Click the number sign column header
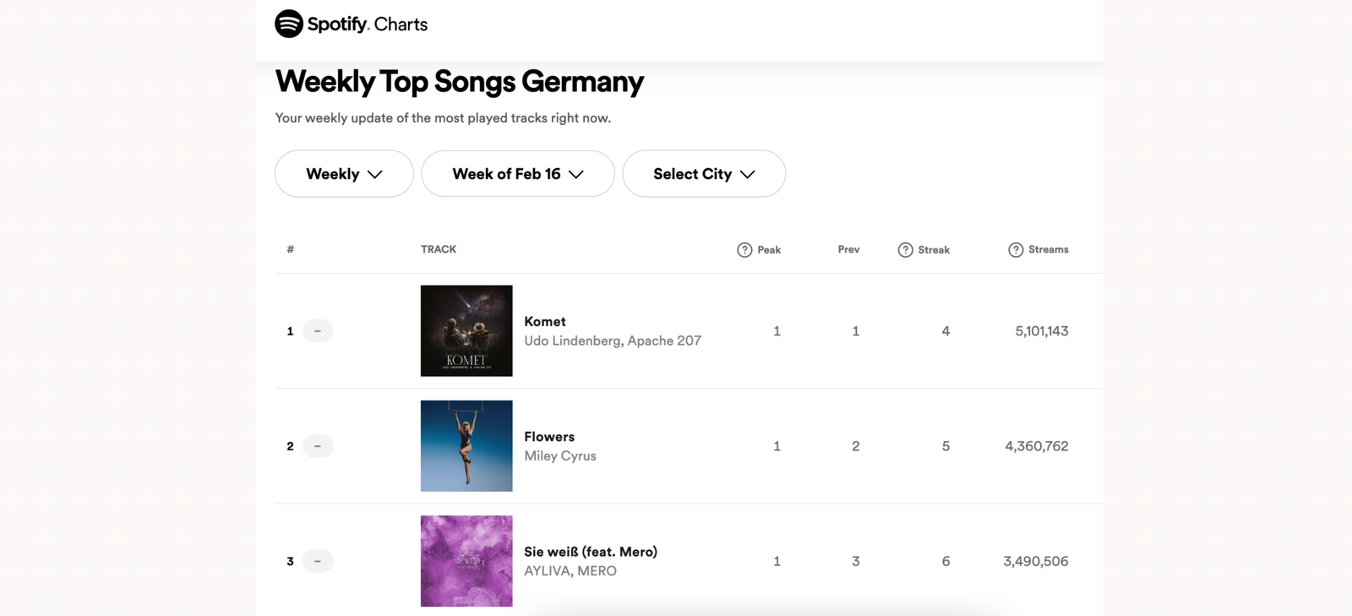Viewport: 1352px width, 616px height. (290, 249)
